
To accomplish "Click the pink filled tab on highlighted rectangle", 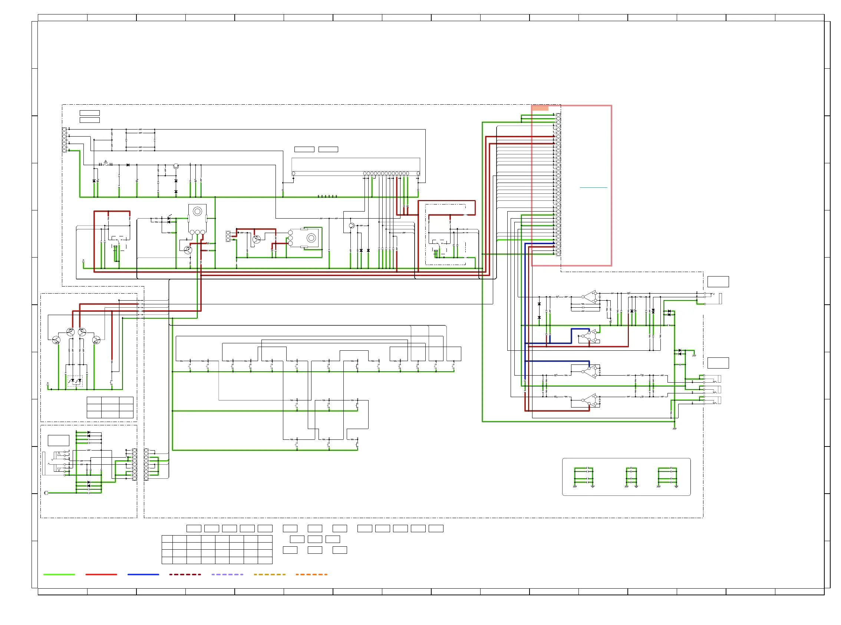I will pos(540,108).
